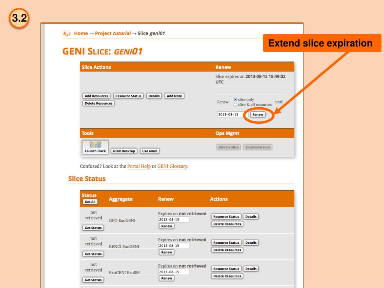Click the Disable Slice button

coord(228,147)
